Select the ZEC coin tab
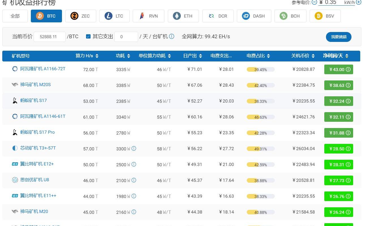The height and width of the screenshot is (226, 369). (81, 16)
